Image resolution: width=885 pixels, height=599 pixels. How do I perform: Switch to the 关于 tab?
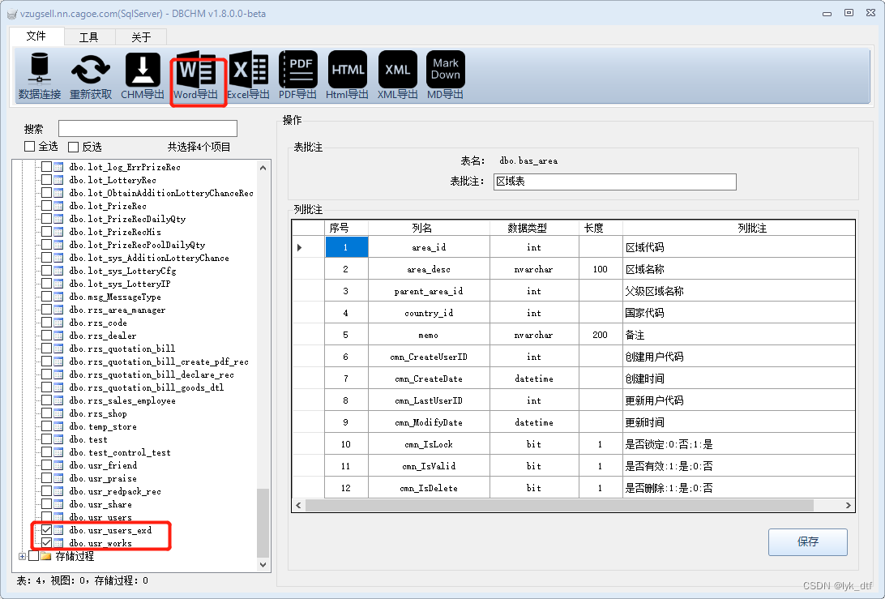(x=139, y=36)
